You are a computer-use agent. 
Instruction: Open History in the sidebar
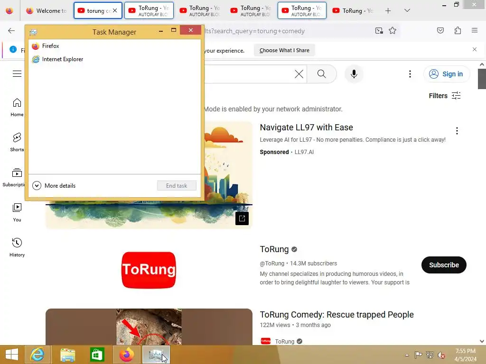17,247
